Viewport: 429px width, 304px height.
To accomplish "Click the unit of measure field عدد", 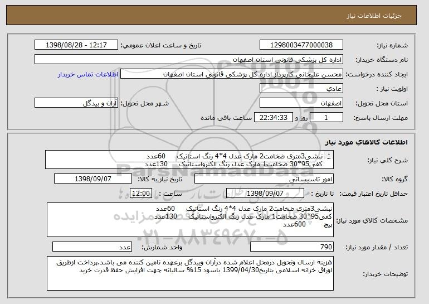I will tap(92, 247).
